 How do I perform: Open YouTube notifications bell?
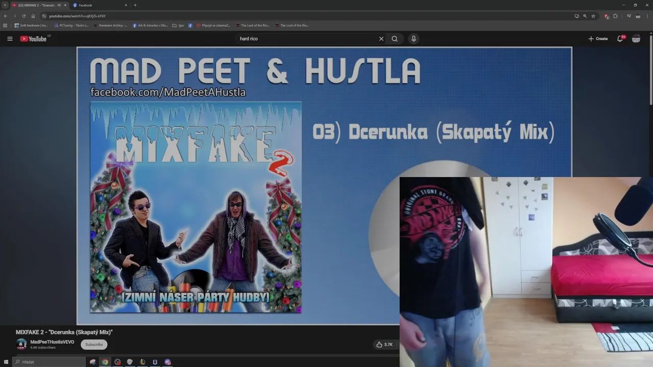[x=620, y=39]
